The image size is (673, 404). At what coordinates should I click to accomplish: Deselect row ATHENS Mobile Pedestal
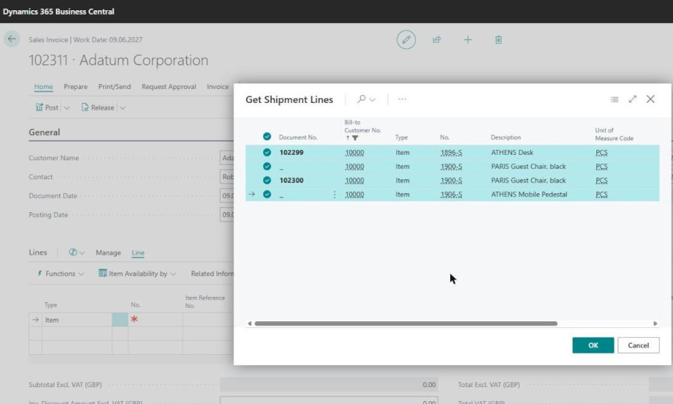(x=267, y=195)
